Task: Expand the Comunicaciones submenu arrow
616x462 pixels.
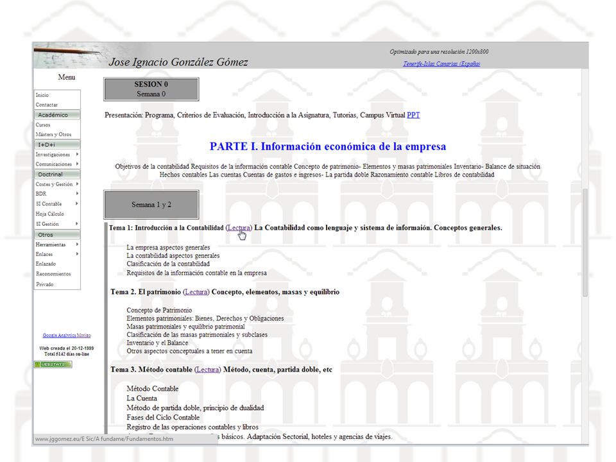Action: click(77, 164)
